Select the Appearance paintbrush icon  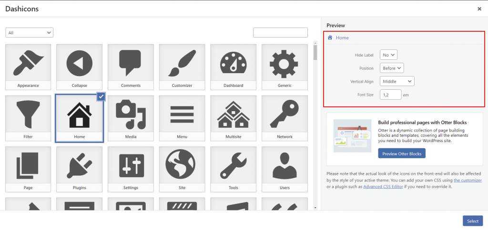28,67
